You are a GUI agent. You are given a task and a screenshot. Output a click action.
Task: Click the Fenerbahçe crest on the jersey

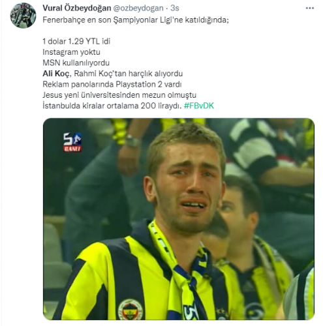tap(130, 309)
